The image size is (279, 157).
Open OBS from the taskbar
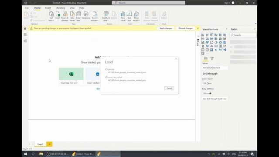58,154
